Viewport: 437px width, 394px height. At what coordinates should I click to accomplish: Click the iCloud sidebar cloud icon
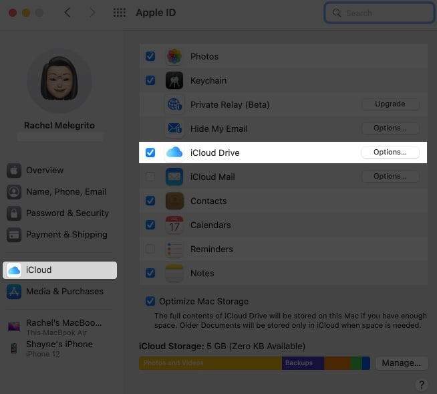[x=14, y=270]
